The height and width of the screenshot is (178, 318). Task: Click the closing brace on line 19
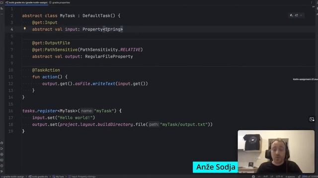coord(23,131)
